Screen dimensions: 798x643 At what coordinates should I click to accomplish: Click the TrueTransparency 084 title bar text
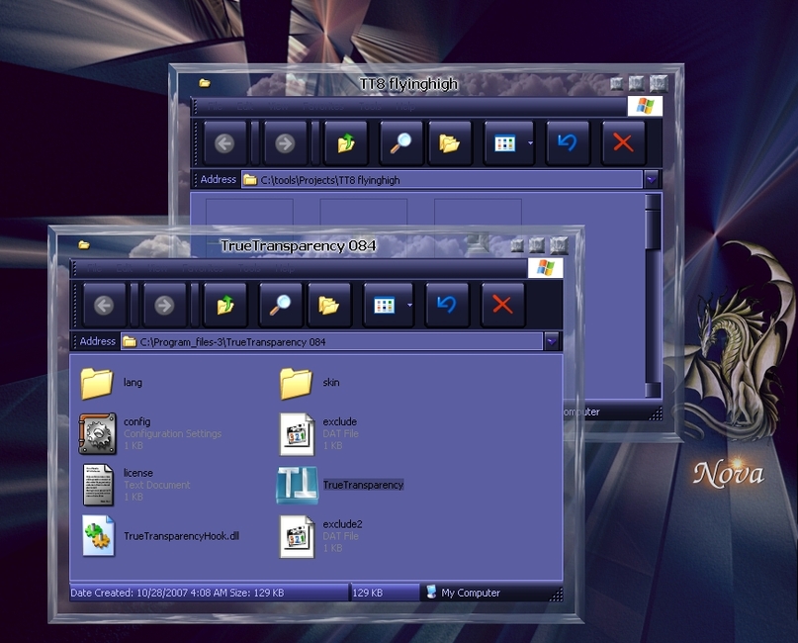coord(299,246)
